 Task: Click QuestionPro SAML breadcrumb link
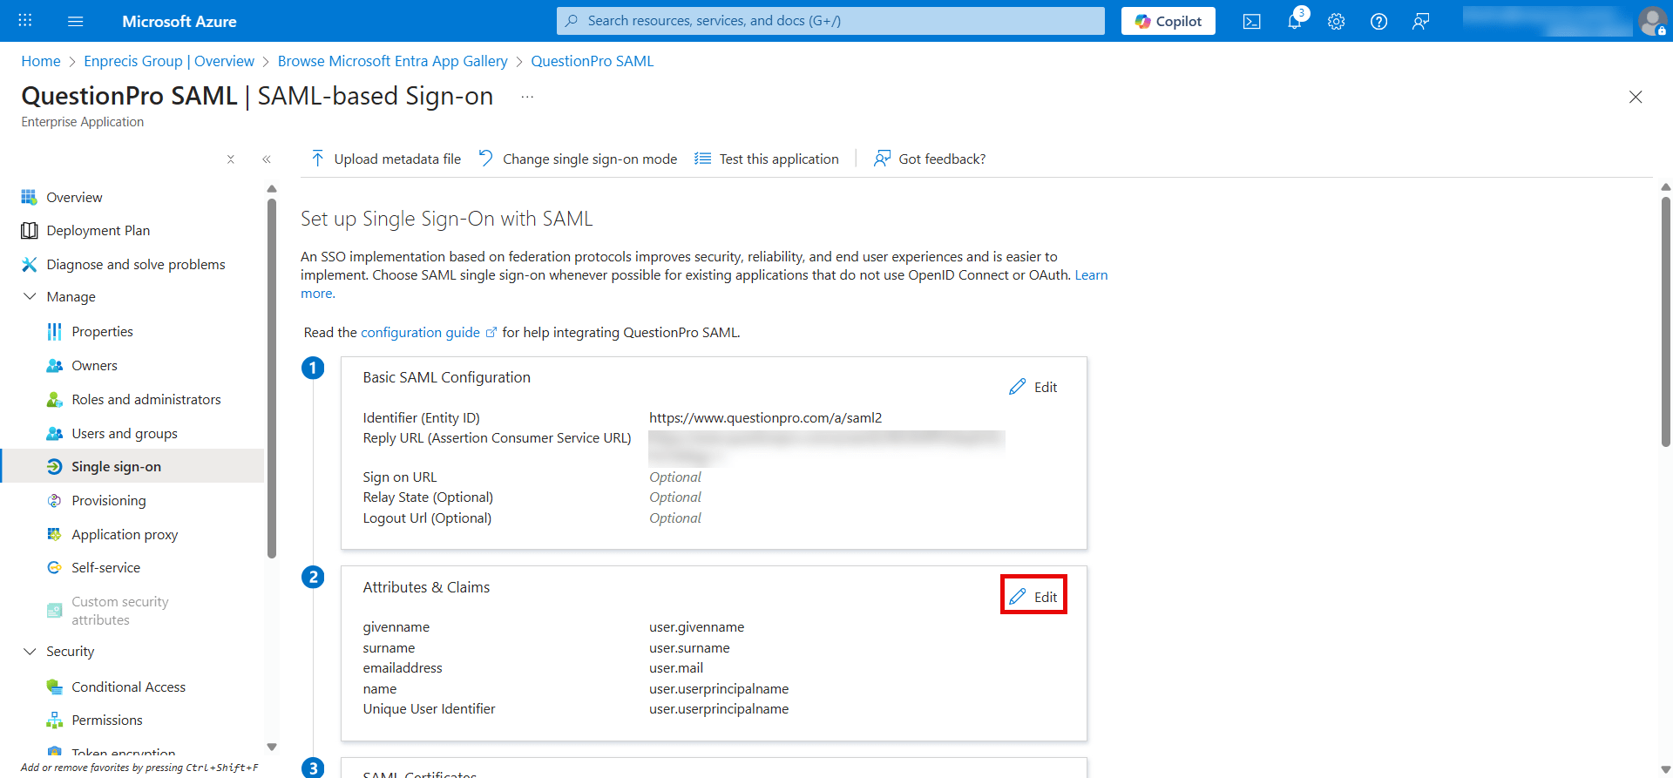click(x=593, y=61)
